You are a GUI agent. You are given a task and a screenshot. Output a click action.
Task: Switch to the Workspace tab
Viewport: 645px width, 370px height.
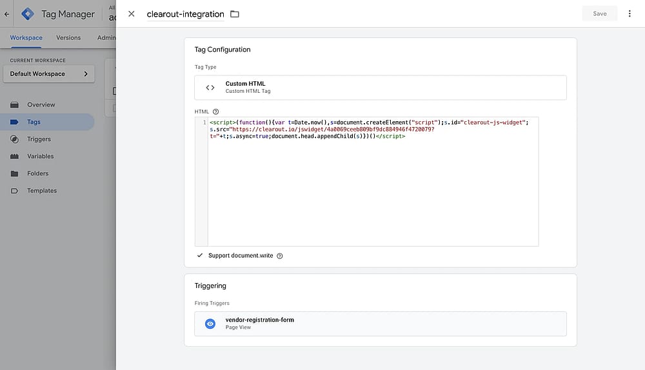point(26,38)
